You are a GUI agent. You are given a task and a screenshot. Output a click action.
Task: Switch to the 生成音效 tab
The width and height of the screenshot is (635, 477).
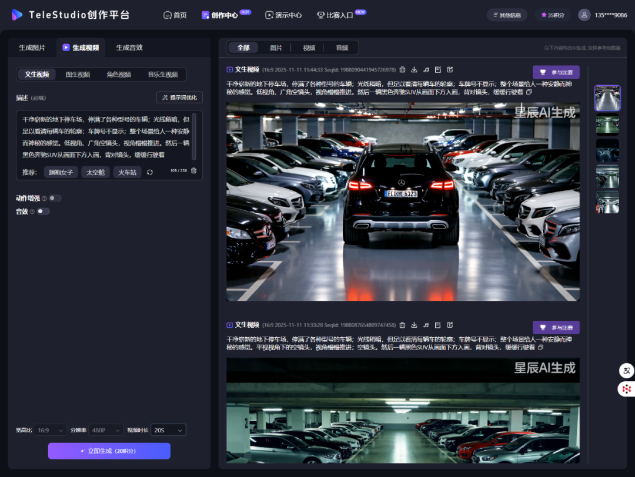pyautogui.click(x=129, y=48)
